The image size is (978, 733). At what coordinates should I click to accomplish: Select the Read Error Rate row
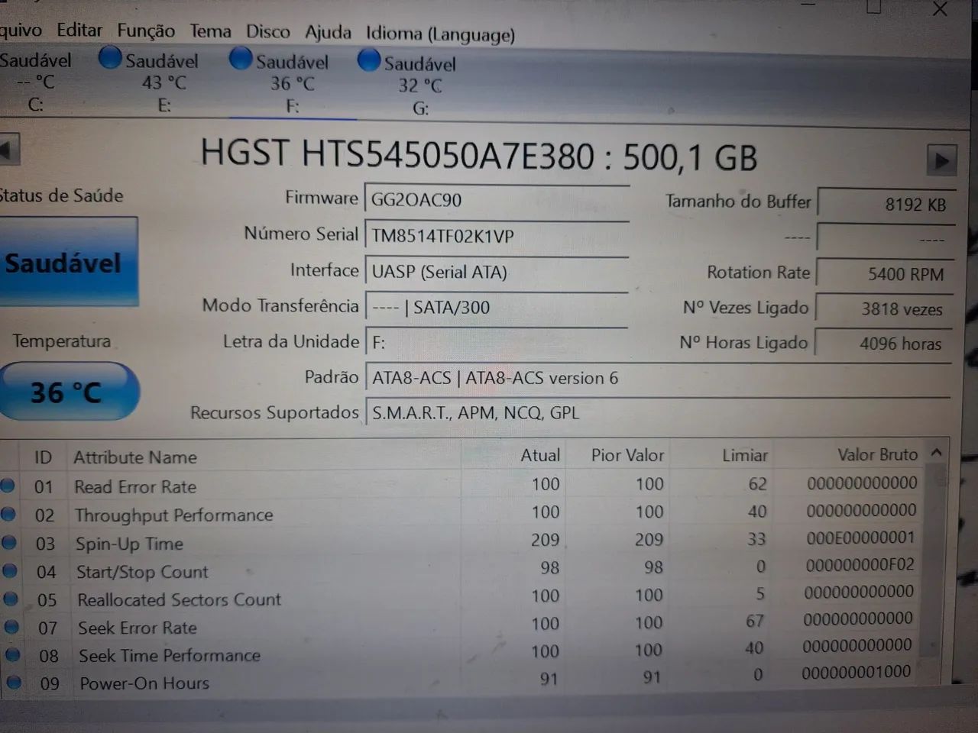tap(461, 486)
